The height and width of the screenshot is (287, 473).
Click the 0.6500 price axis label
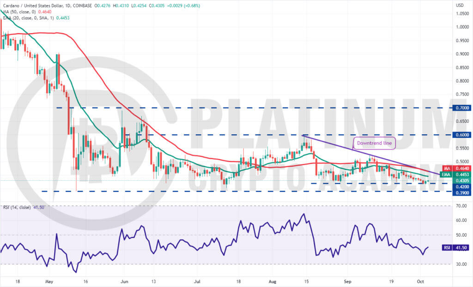[462, 121]
